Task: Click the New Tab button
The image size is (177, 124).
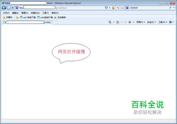Action: tap(55, 23)
